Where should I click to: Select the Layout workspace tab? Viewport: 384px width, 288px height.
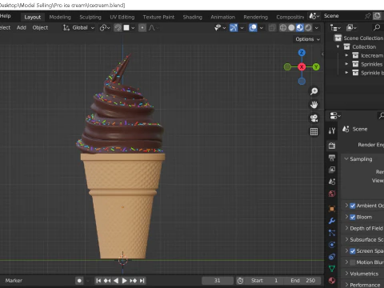[x=33, y=17]
